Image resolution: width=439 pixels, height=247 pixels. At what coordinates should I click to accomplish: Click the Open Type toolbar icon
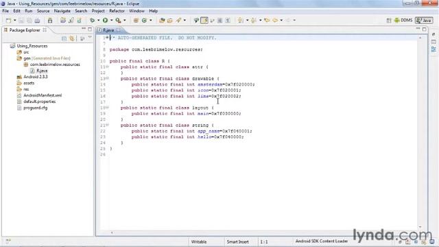[162, 21]
